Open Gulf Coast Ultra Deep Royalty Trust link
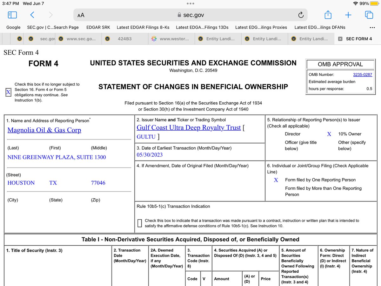The image size is (381, 286). [189, 127]
